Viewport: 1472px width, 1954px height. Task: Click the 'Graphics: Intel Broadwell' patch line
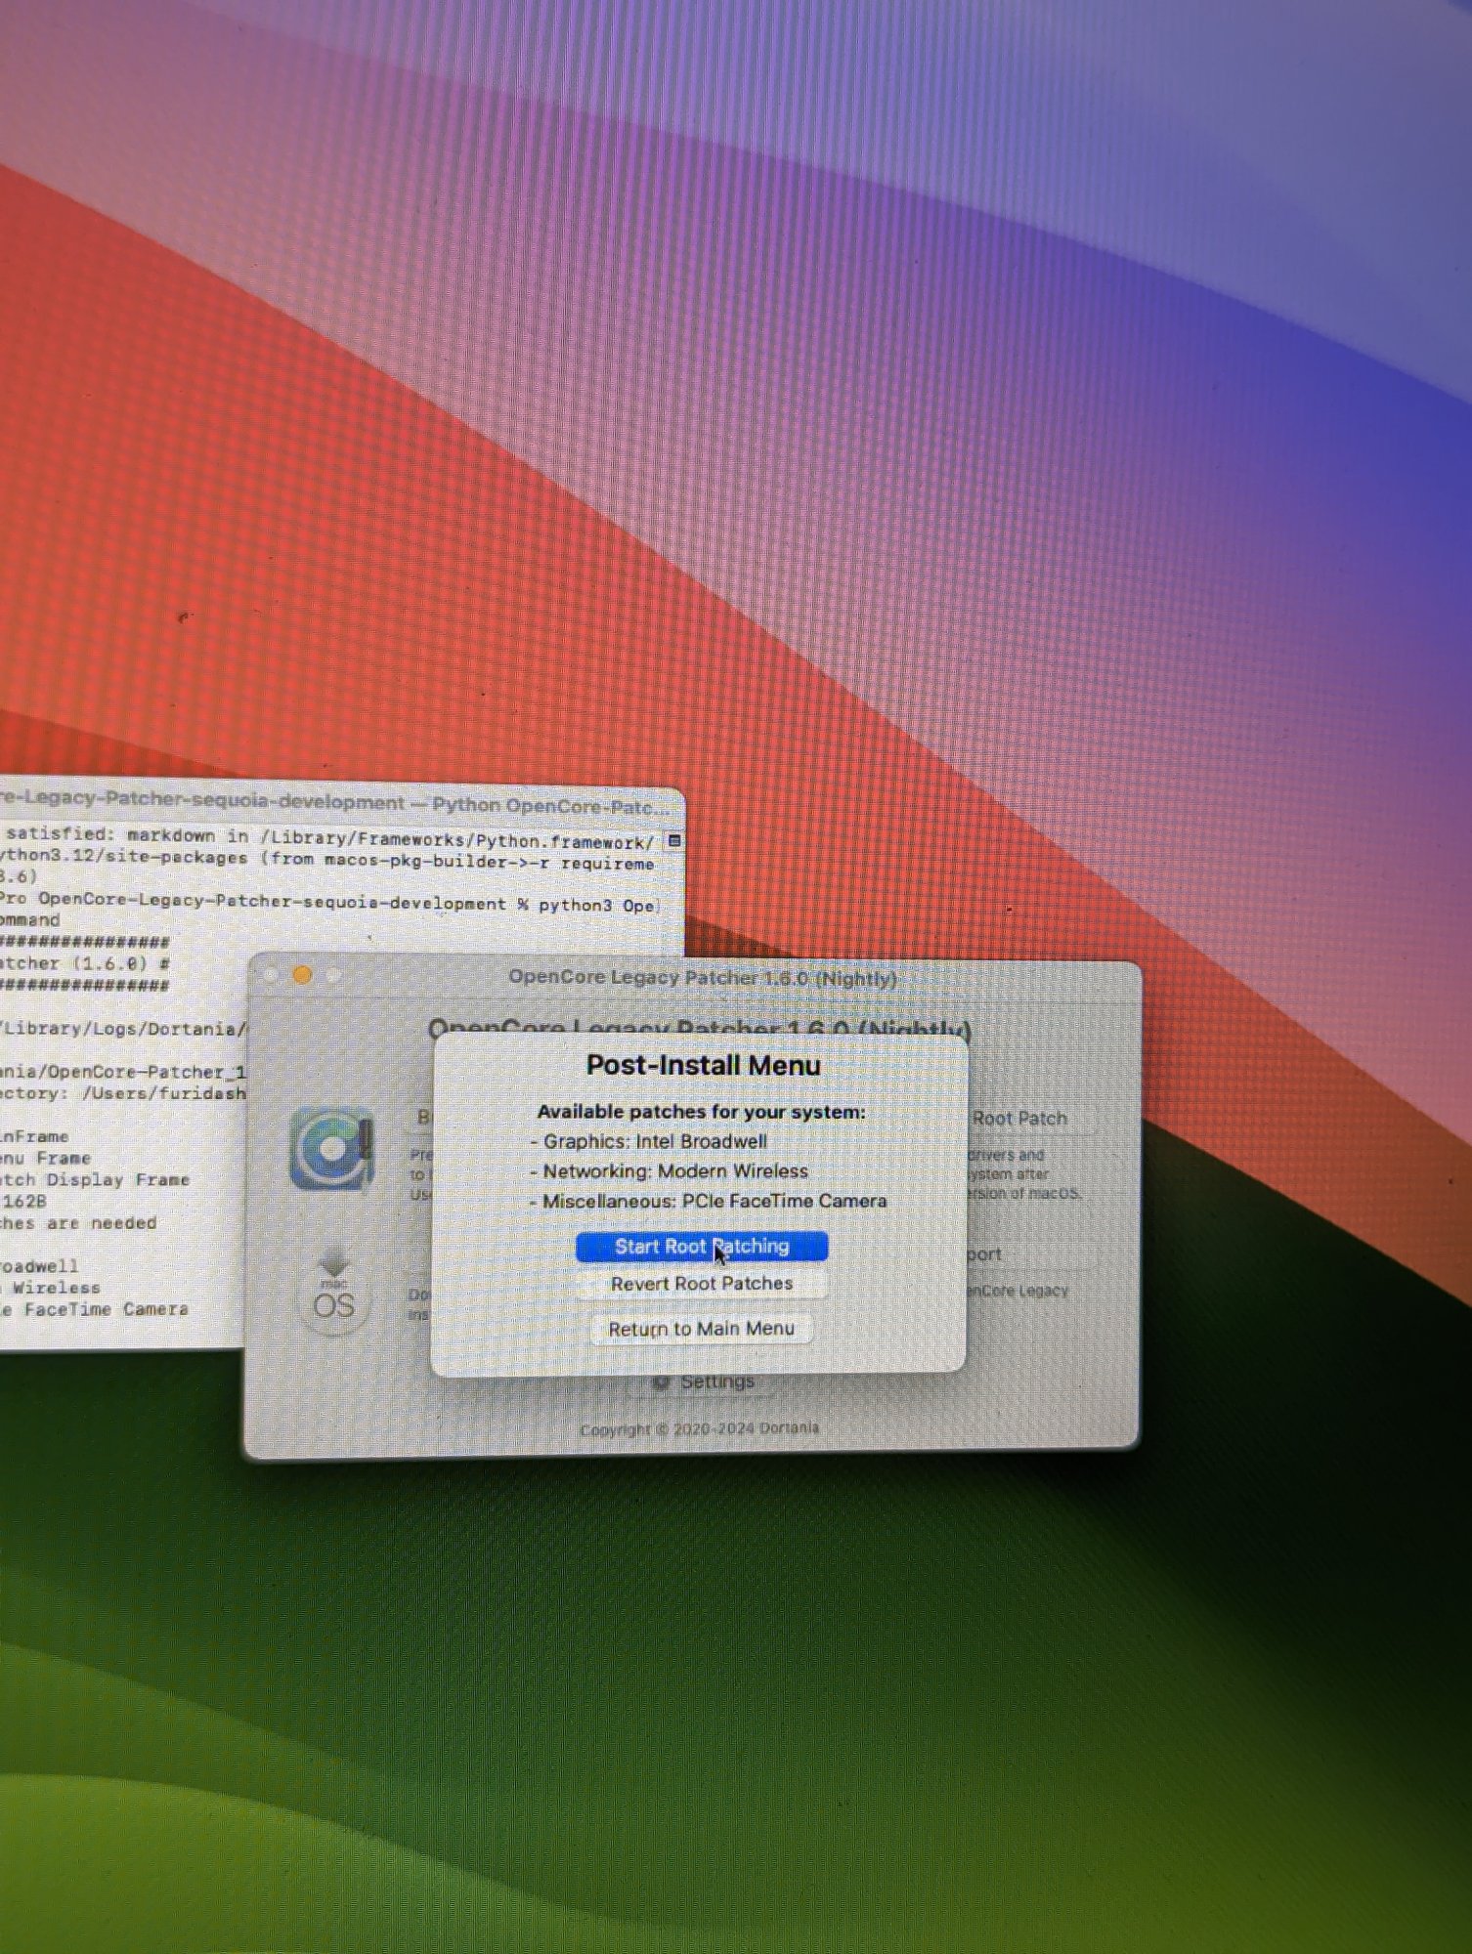coord(649,1141)
